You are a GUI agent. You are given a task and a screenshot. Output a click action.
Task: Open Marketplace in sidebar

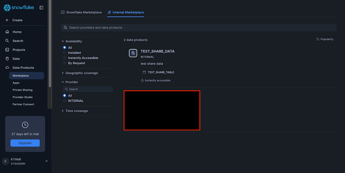pyautogui.click(x=26, y=76)
